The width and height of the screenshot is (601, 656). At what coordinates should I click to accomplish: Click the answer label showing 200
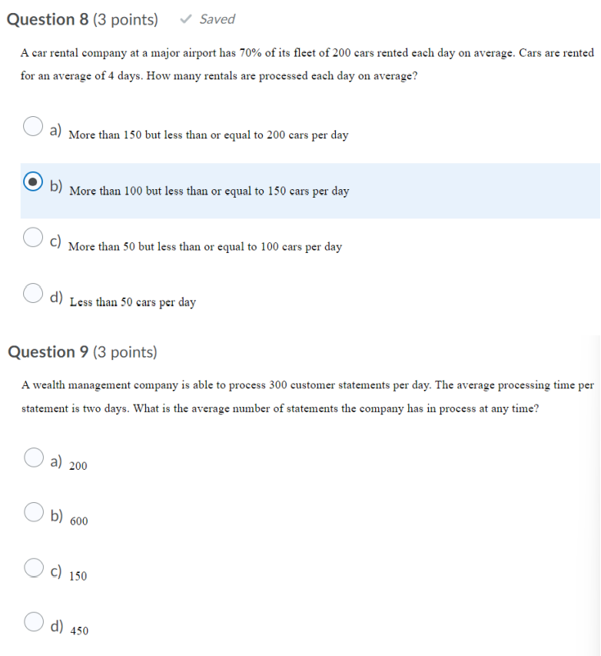point(79,466)
